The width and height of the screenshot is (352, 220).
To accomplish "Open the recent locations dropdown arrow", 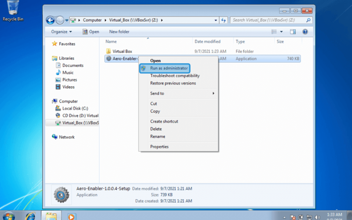I will click(x=67, y=20).
